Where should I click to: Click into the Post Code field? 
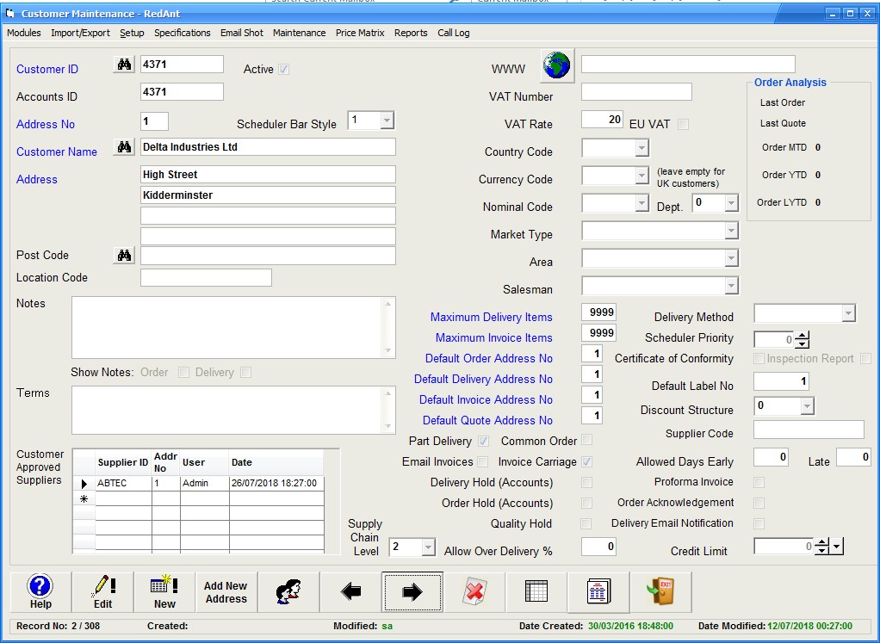coord(268,256)
